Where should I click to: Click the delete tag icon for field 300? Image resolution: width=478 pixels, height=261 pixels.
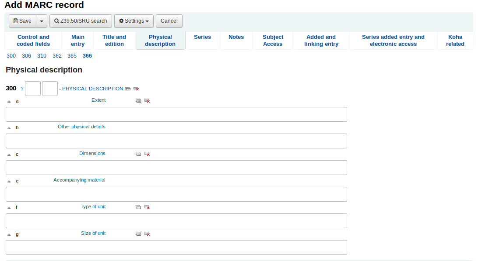pos(136,89)
